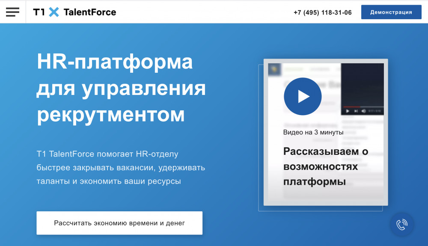Open the floating phone callback icon
Screen dimensions: 428x246
tap(402, 225)
